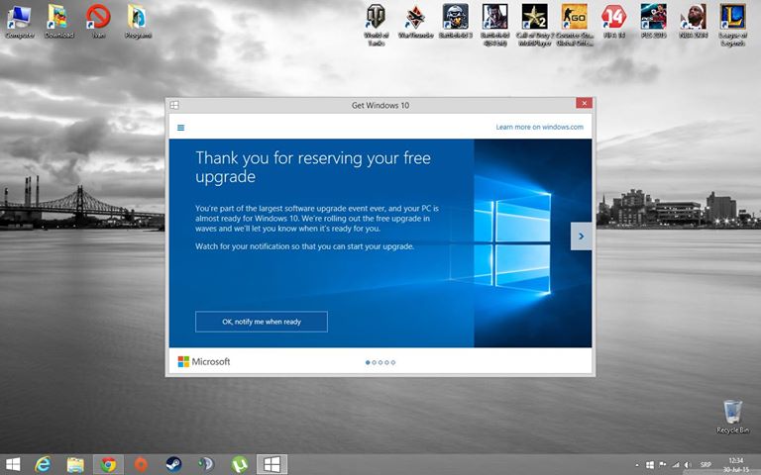This screenshot has height=475, width=761.
Task: Launch Battlefield 3 shortcut
Action: coord(455,21)
